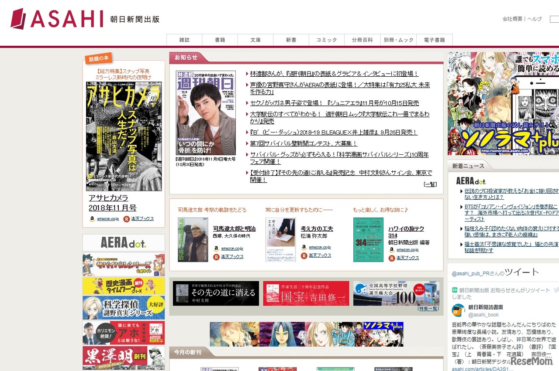Click the ハワイの旅テク314 book cover
The image size is (559, 371).
pyautogui.click(x=369, y=240)
